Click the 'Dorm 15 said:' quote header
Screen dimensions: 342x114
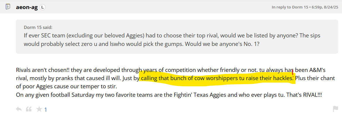[x=38, y=27]
